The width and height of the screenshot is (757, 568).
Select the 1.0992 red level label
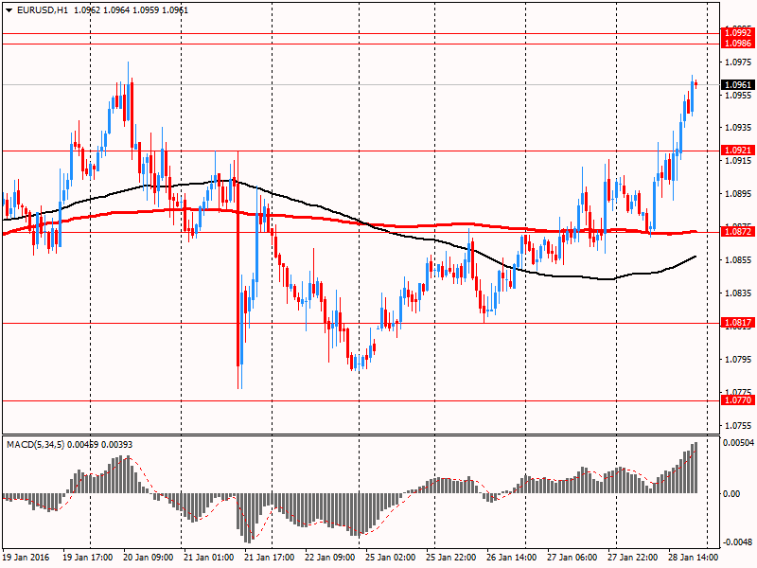pos(738,33)
